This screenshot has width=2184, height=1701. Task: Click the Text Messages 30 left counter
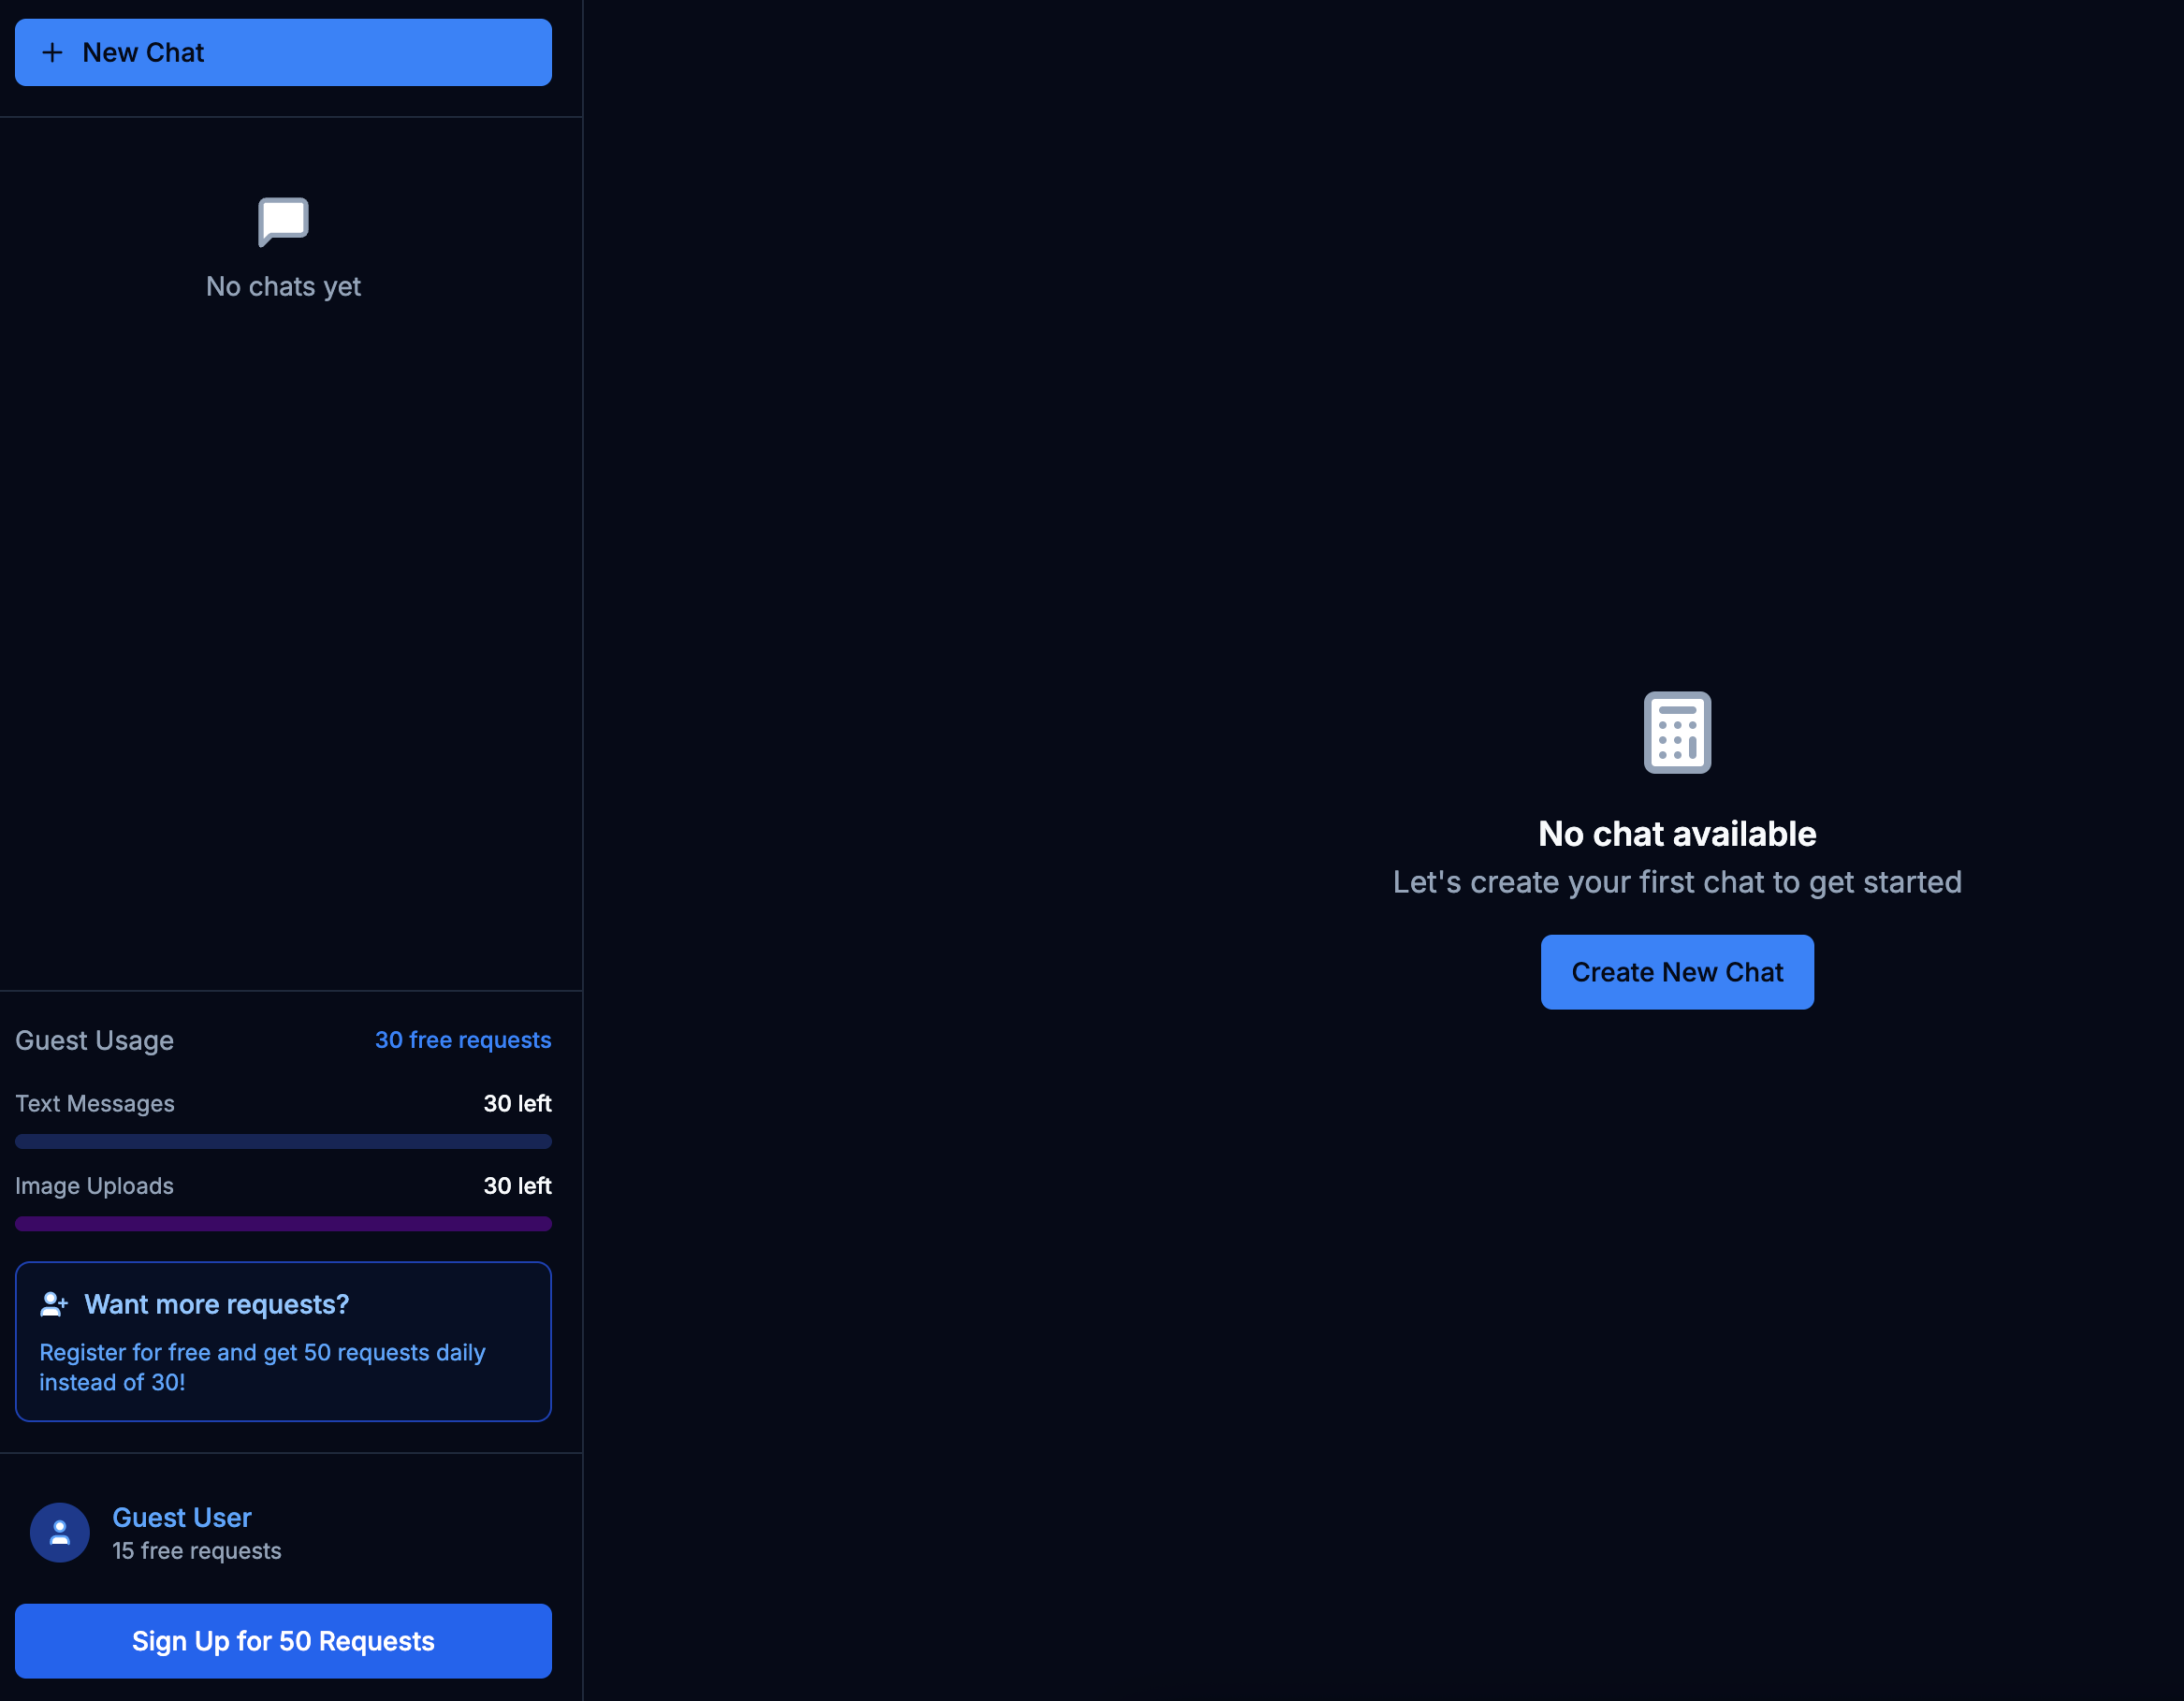pyautogui.click(x=517, y=1103)
